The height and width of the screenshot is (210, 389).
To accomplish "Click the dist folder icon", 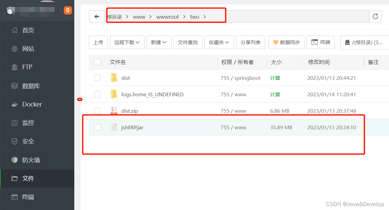I will coord(114,78).
